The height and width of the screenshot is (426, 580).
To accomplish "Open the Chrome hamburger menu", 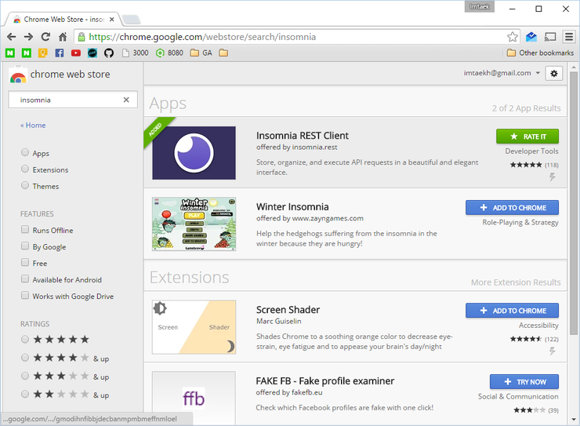I will [x=569, y=37].
